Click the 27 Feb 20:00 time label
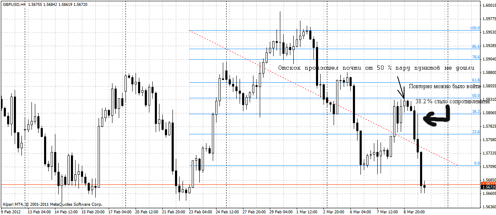Screen dimensions: 496x215 [x=254, y=212]
